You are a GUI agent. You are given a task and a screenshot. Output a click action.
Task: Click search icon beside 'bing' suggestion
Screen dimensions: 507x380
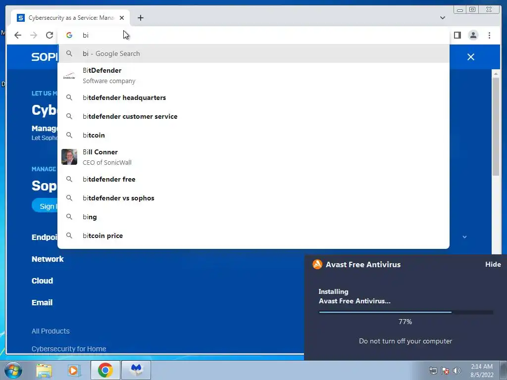69,217
